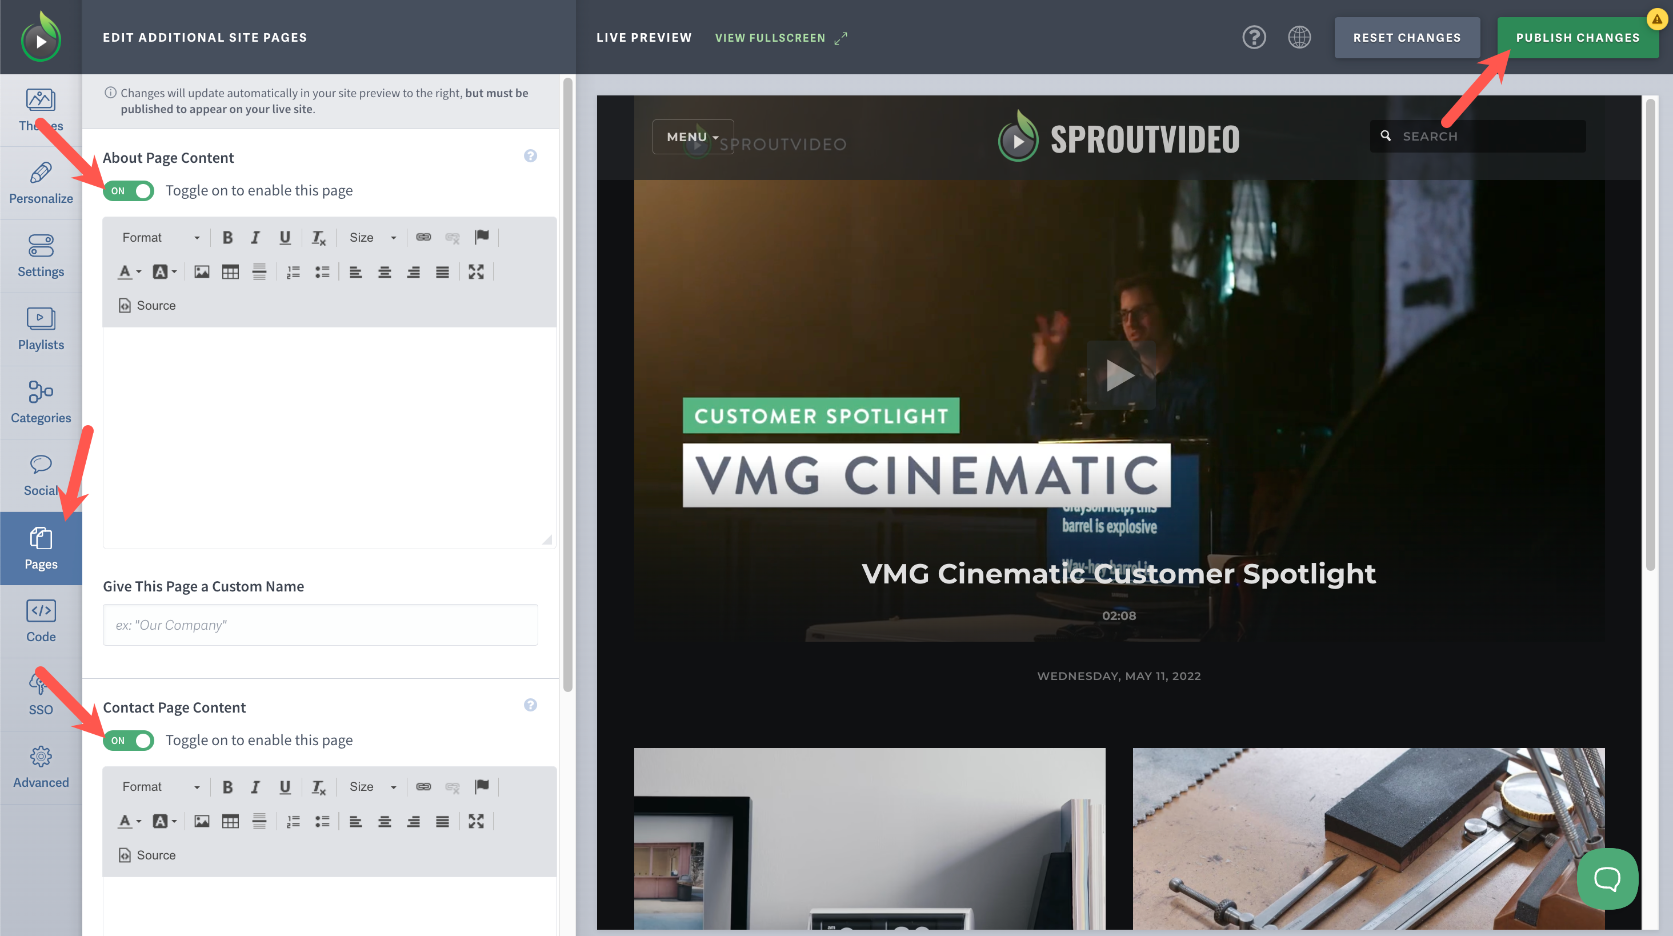Expand the MENU dropdown in preview
The image size is (1673, 936).
click(692, 137)
